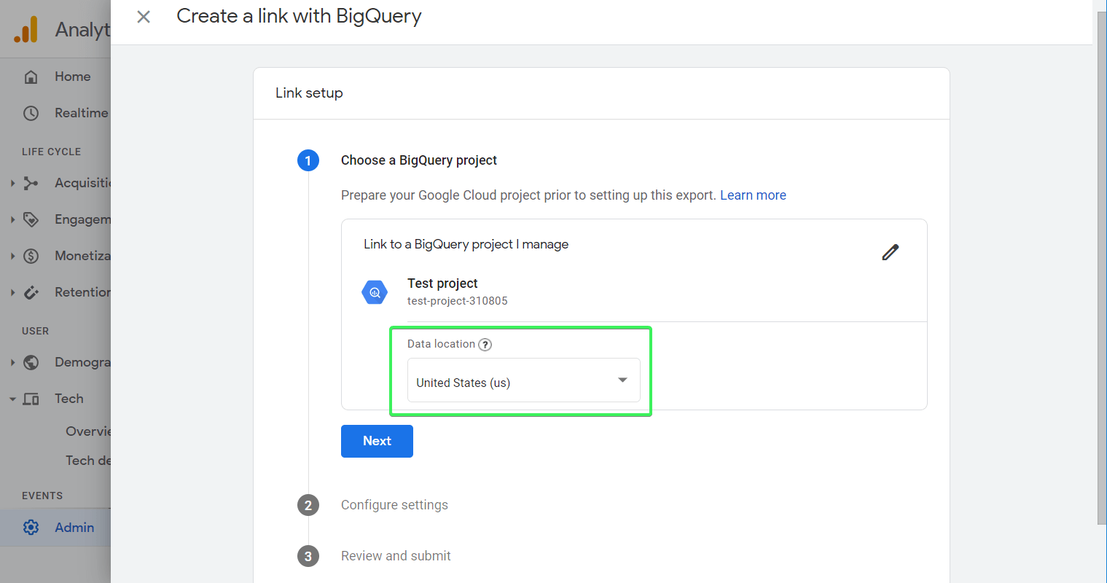Viewport: 1107px width, 583px height.
Task: Click the Demographics globe icon
Action: click(x=31, y=362)
